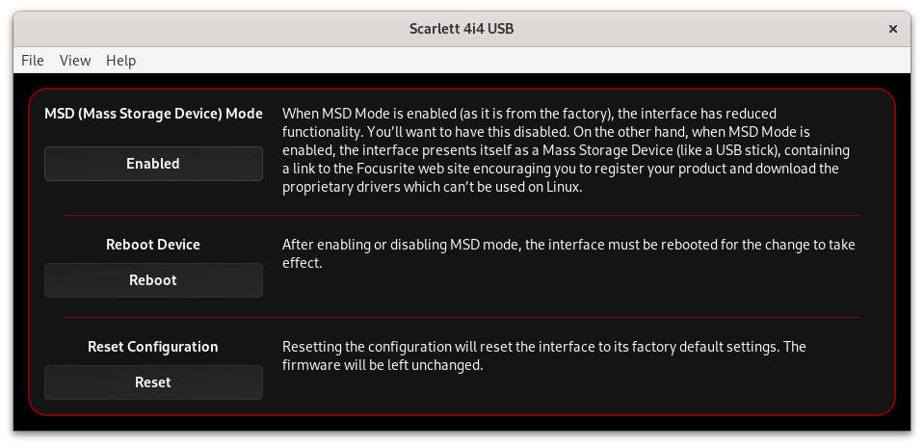Image resolution: width=924 pixels, height=447 pixels.
Task: Close the Scarlett 4i4 USB window
Action: pos(894,29)
